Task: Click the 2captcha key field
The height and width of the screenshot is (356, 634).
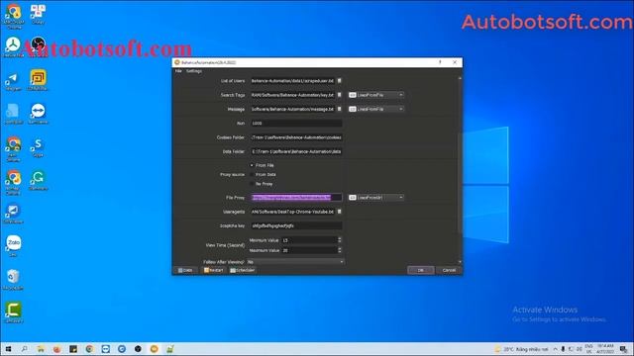Action: 296,225
